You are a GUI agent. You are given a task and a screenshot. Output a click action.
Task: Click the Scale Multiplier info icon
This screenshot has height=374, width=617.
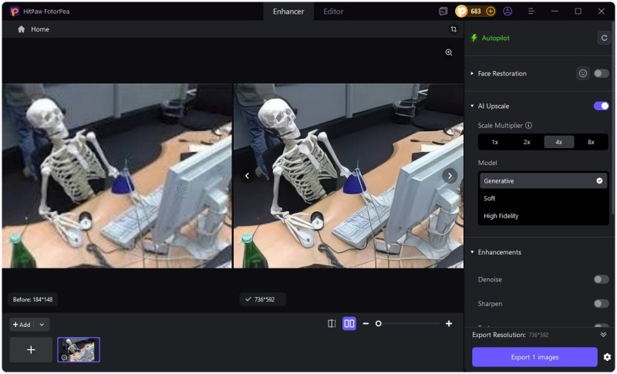pyautogui.click(x=529, y=126)
